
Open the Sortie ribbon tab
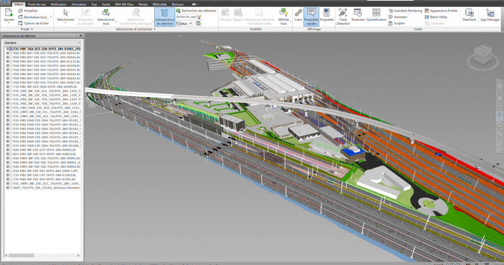click(x=106, y=4)
